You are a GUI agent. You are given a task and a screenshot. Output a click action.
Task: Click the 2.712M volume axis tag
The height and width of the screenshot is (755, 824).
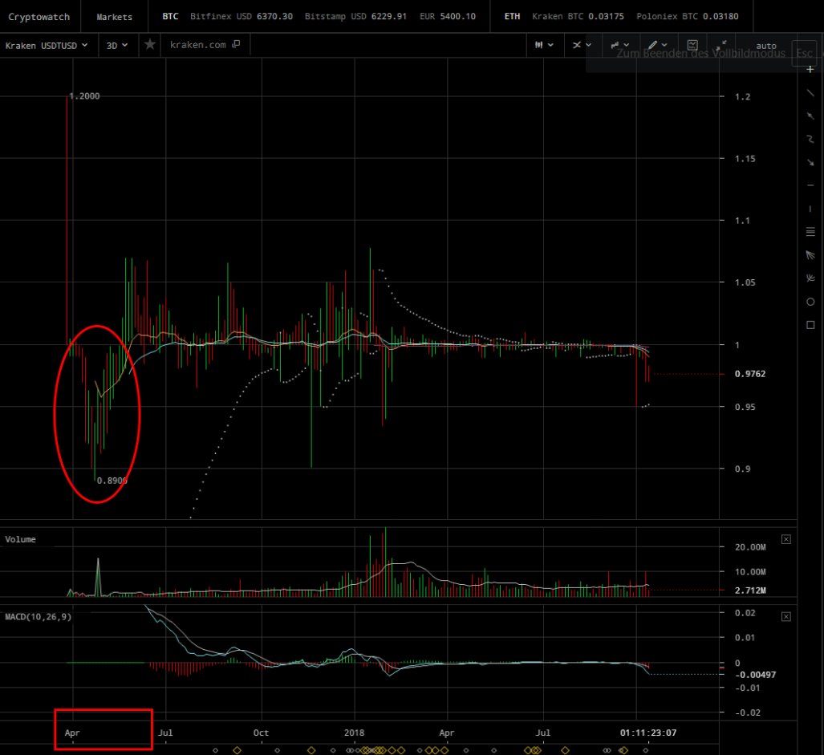click(750, 590)
